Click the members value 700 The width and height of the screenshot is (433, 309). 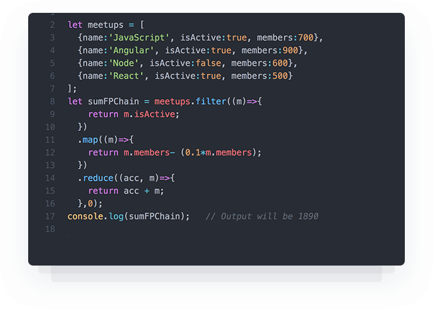[x=306, y=37]
